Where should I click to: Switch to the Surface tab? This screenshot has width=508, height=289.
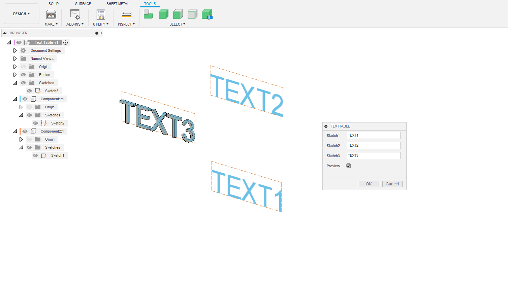coord(83,4)
